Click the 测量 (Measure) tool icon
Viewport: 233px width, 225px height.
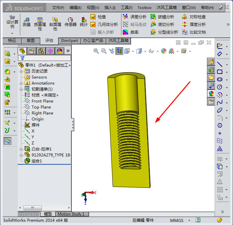[27, 22]
